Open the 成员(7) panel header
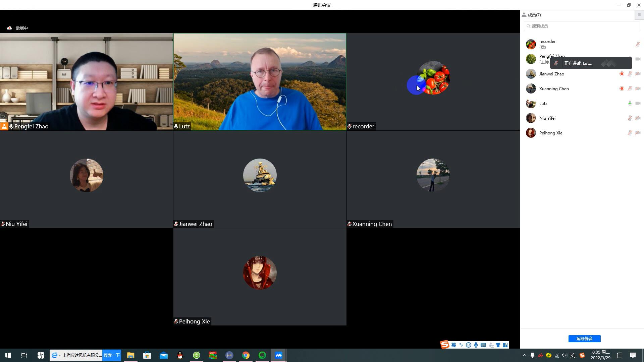Viewport: 644px width, 362px height. click(x=534, y=15)
